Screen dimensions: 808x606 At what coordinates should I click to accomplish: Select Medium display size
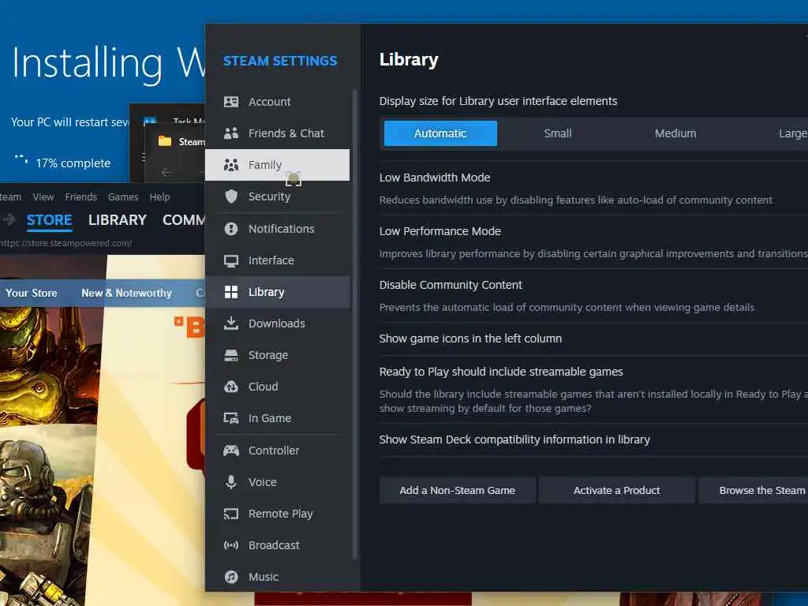(675, 133)
